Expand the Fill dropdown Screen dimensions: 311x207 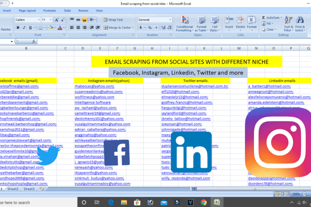(272, 24)
